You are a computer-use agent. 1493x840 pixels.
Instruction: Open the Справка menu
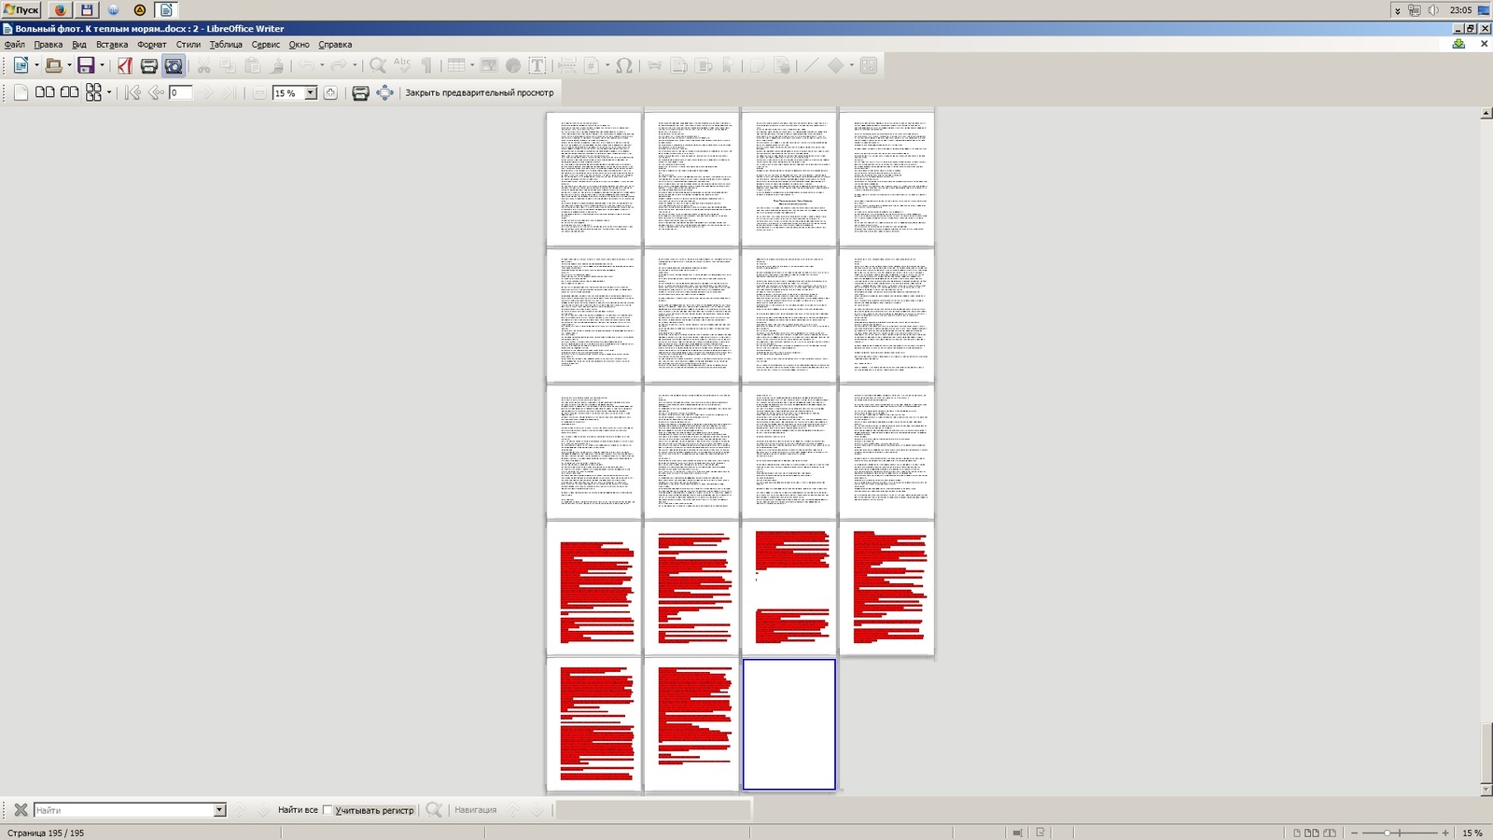pos(335,44)
